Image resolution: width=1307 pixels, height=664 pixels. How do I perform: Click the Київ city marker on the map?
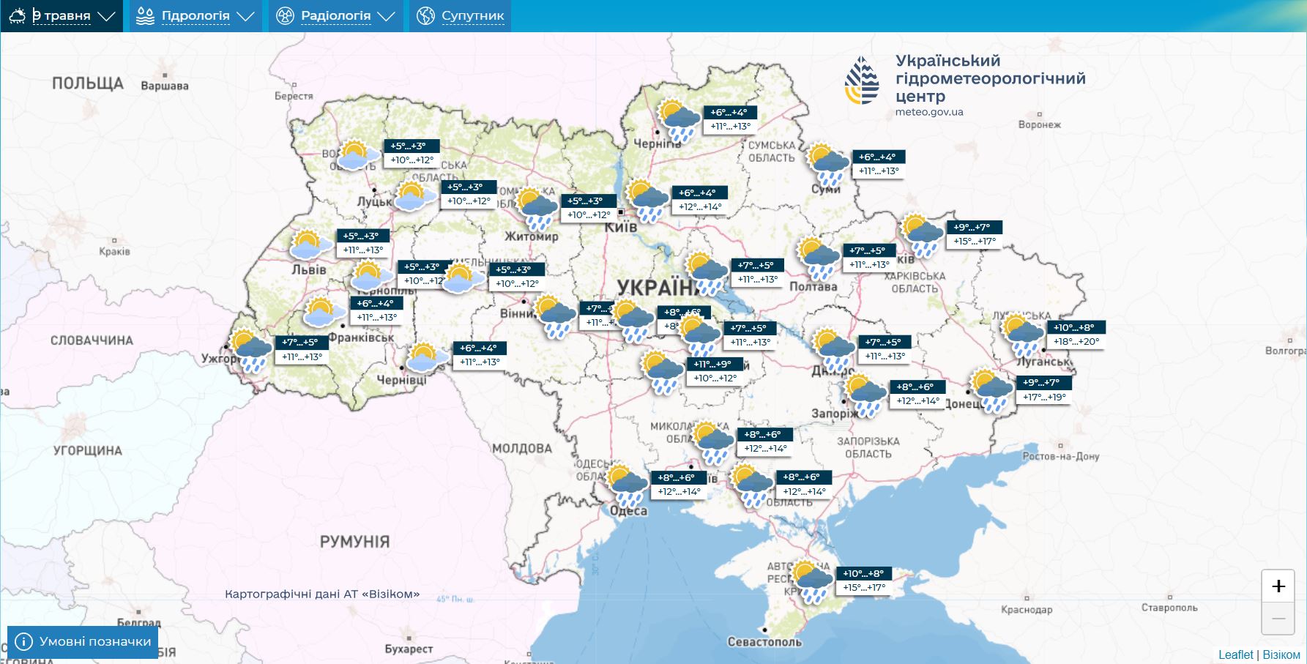pos(621,212)
